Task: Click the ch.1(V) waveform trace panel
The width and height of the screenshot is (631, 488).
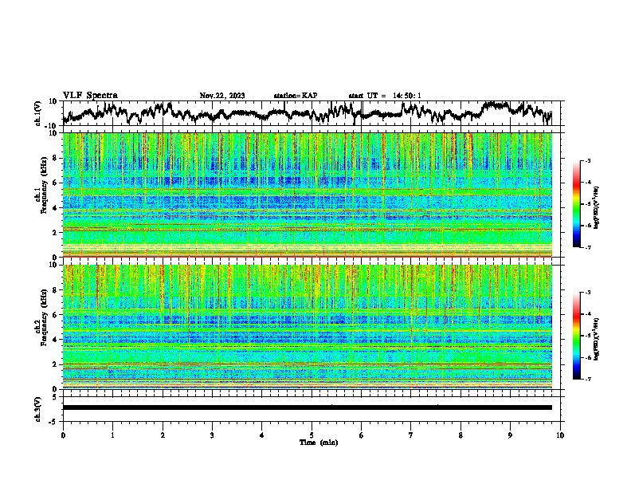Action: coord(313,113)
